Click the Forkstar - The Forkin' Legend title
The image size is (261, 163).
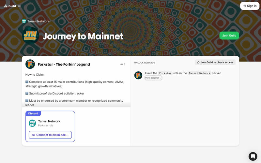(x=64, y=64)
